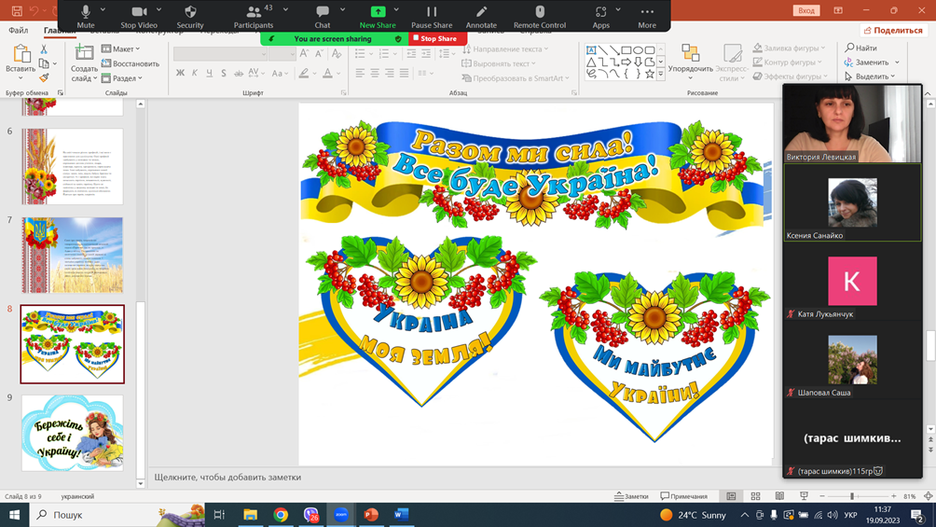Mute the microphone in Zoom toolbar
Image resolution: width=936 pixels, height=527 pixels.
pyautogui.click(x=86, y=16)
